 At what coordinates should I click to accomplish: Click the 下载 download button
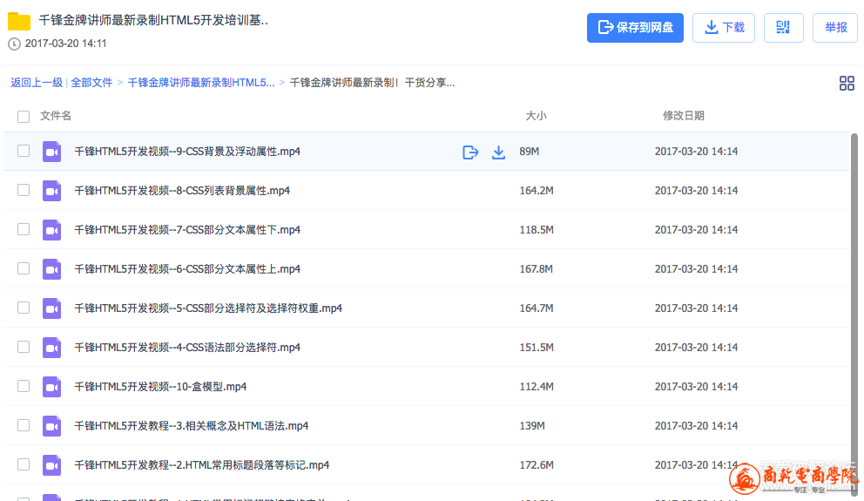(x=724, y=28)
